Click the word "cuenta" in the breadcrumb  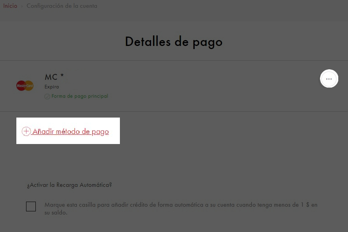coord(88,6)
